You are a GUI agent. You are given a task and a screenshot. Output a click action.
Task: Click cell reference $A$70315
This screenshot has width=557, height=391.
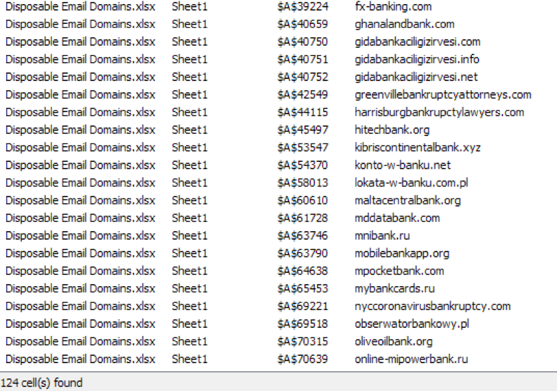[x=302, y=341]
